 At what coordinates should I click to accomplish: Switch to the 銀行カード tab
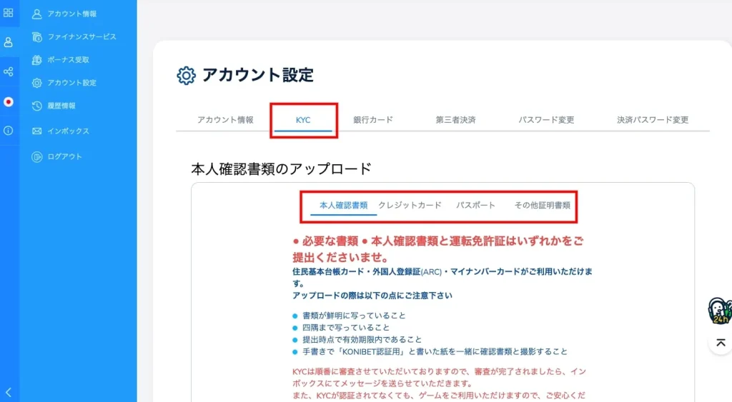click(373, 120)
